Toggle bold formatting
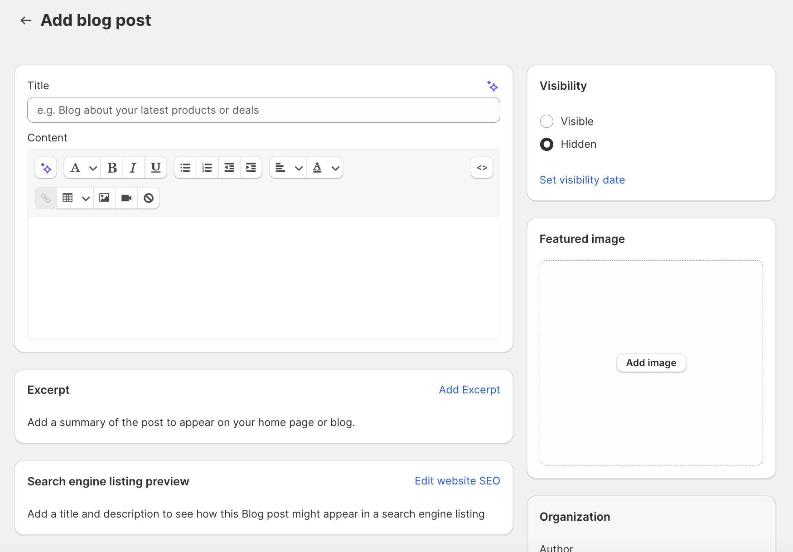This screenshot has height=552, width=793. pyautogui.click(x=112, y=168)
